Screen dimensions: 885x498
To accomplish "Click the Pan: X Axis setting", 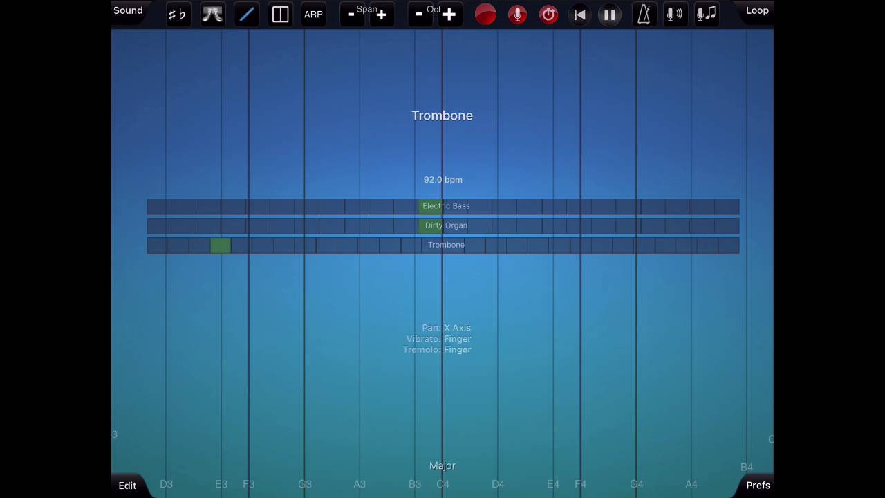I will 447,328.
